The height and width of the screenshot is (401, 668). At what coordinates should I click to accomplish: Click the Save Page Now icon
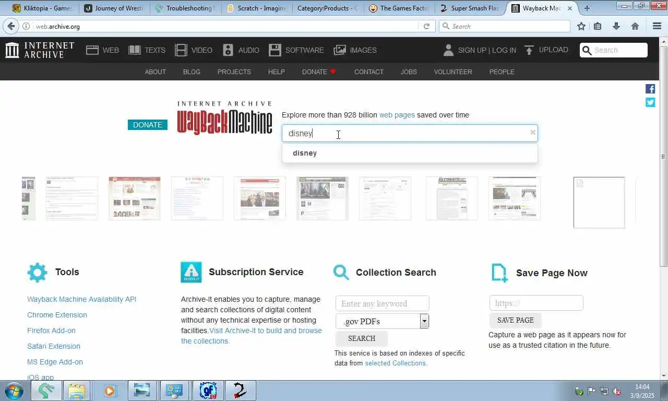pyautogui.click(x=499, y=273)
